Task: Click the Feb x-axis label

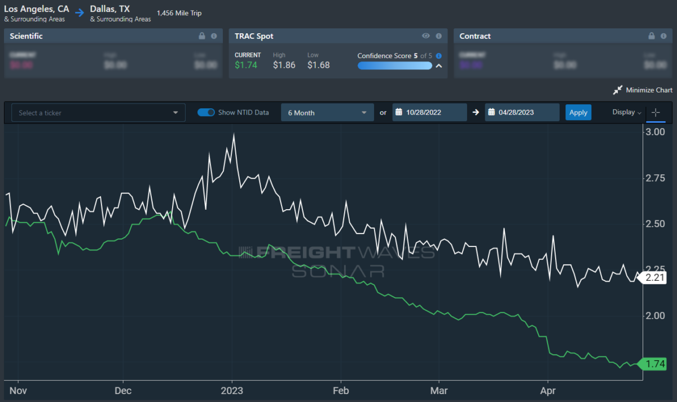Action: 341,390
